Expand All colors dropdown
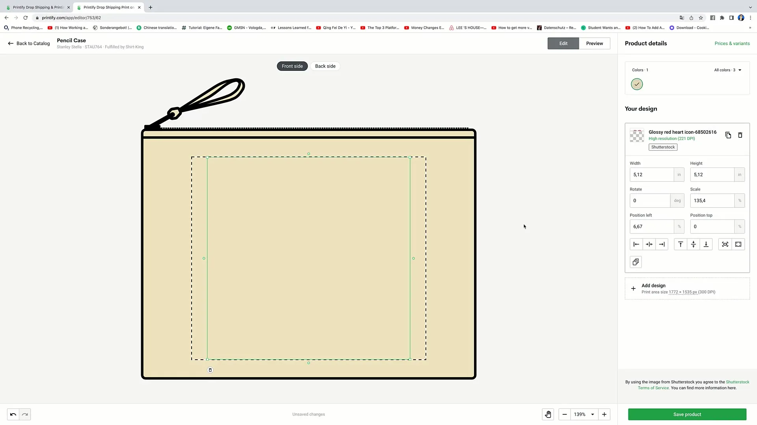Image resolution: width=757 pixels, height=425 pixels. coord(740,70)
